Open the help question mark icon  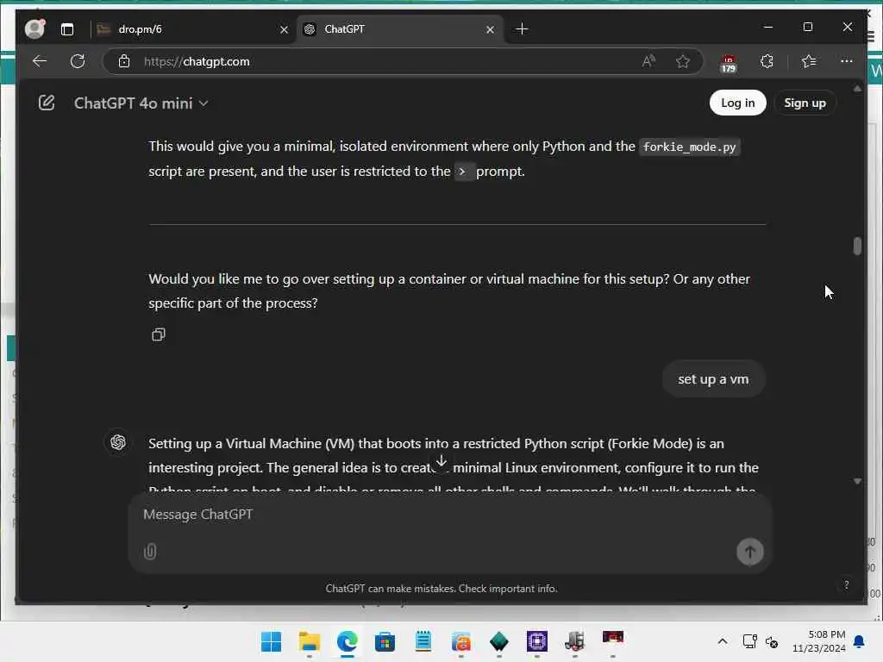point(846,585)
